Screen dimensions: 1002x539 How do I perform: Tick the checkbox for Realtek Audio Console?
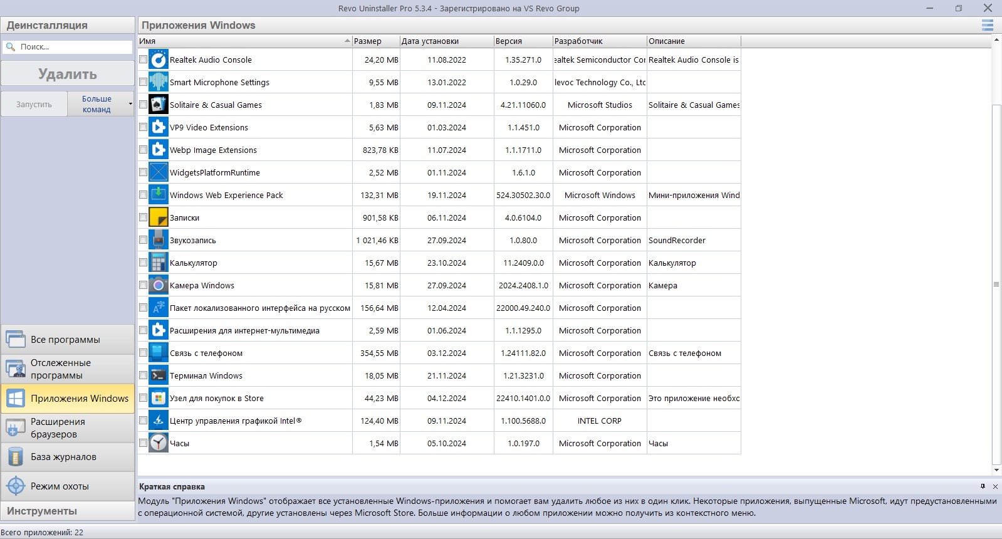[143, 60]
